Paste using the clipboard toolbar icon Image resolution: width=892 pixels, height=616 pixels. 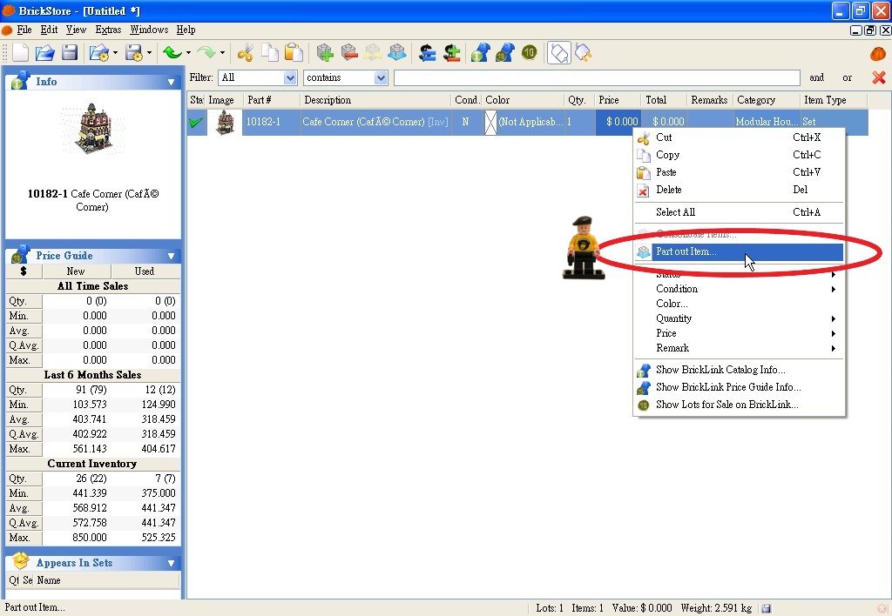294,53
